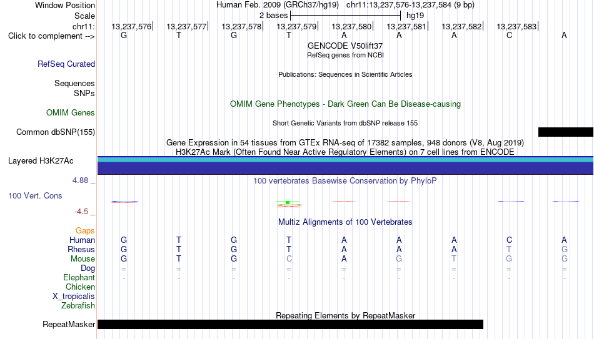Click the Common dbSNP(155) track label
The width and height of the screenshot is (594, 339).
pos(55,132)
